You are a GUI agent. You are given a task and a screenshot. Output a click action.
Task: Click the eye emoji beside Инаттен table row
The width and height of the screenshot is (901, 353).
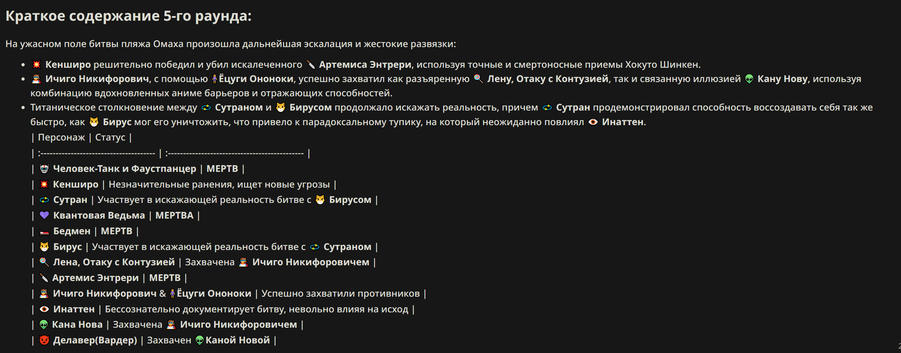coord(44,309)
